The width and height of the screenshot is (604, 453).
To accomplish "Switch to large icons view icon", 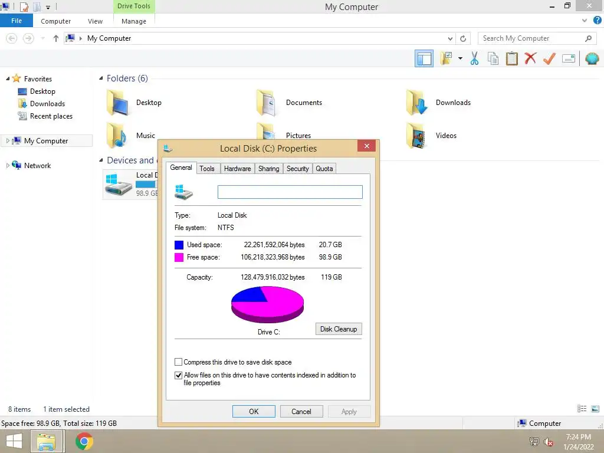I will (595, 409).
